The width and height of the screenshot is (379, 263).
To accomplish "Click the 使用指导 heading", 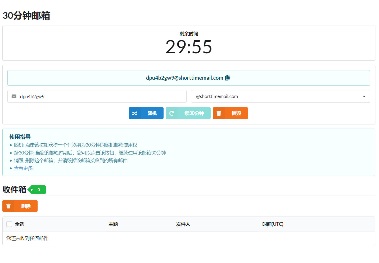I will tap(20, 137).
